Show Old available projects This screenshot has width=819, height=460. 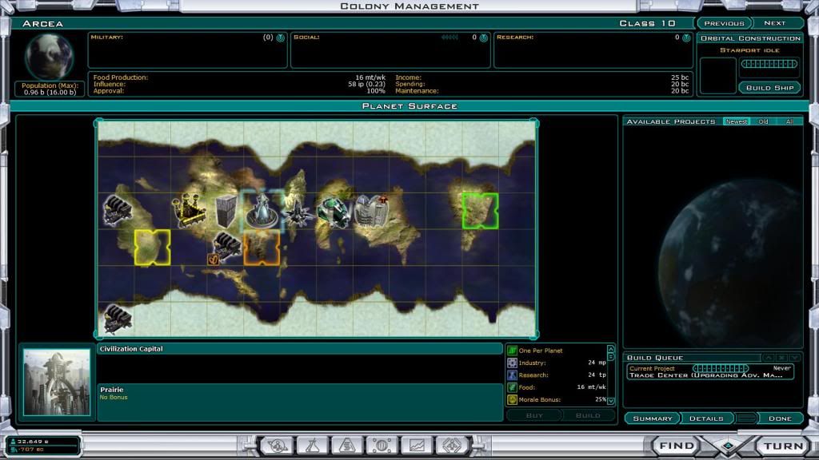click(x=763, y=121)
